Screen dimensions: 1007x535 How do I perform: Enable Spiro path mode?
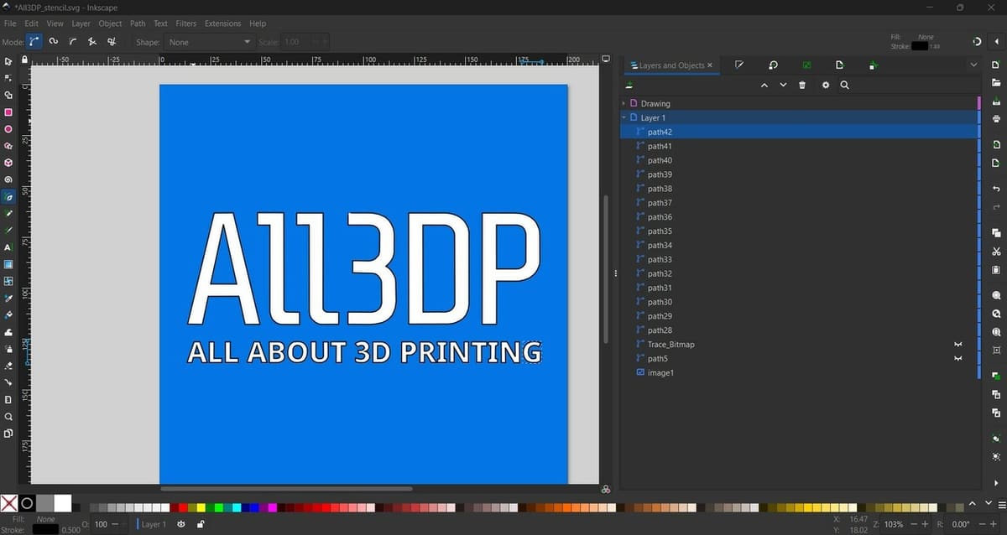54,41
